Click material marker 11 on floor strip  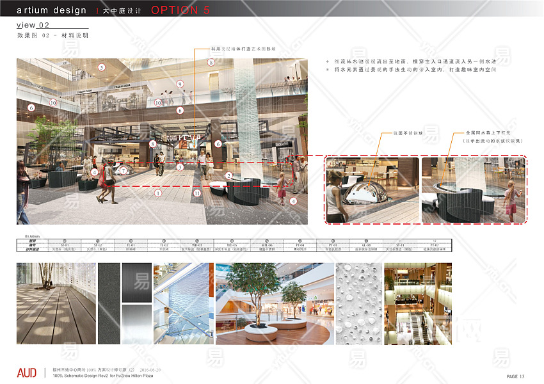pos(197,193)
